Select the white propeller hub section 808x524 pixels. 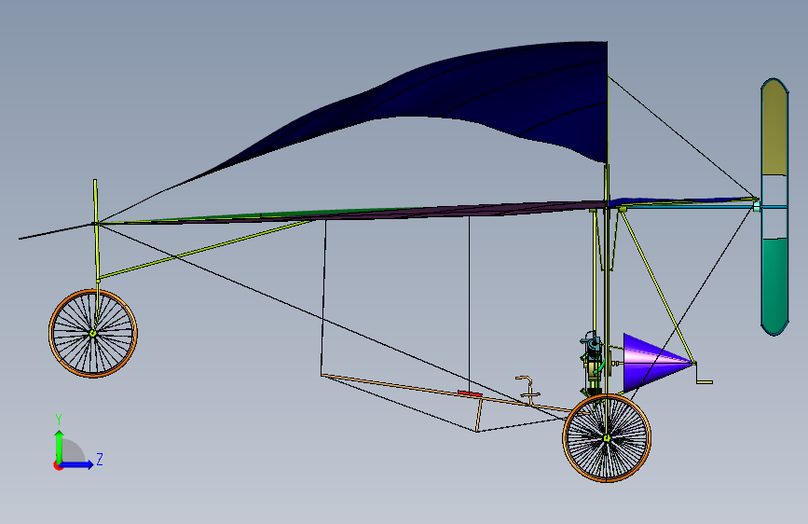(x=774, y=206)
